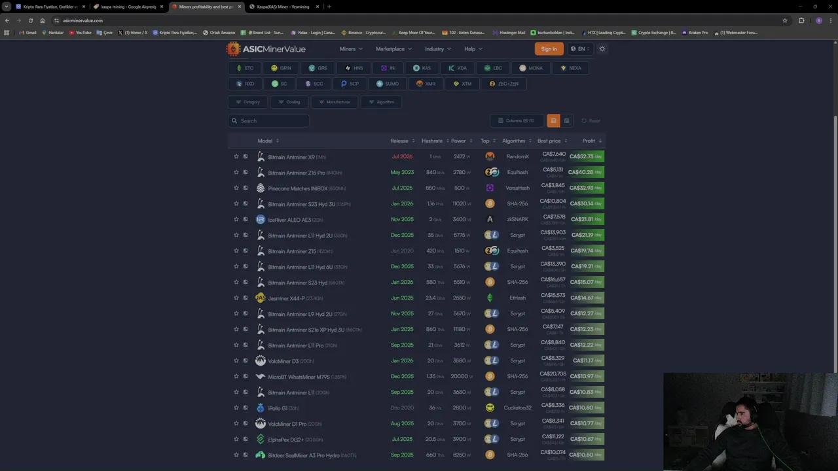
Task: Click Bitcoin icon in Antminer S23 Hyd 3U row
Action: pyautogui.click(x=490, y=203)
